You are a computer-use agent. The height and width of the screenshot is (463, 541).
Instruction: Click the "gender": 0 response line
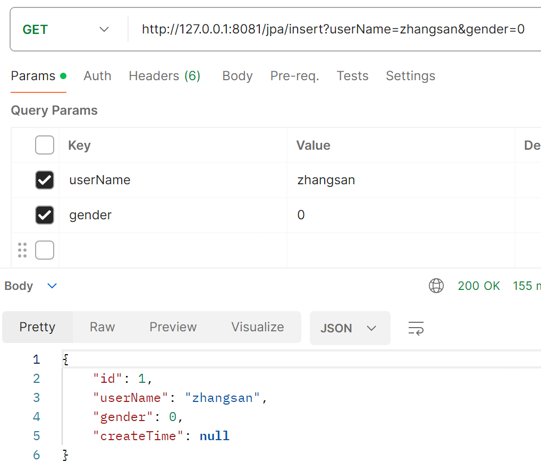(x=138, y=417)
